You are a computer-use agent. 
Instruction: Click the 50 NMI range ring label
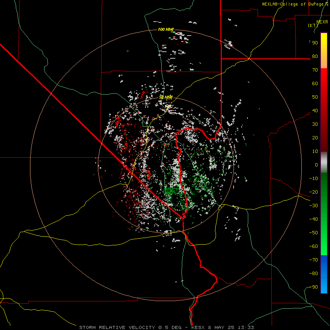click(166, 97)
